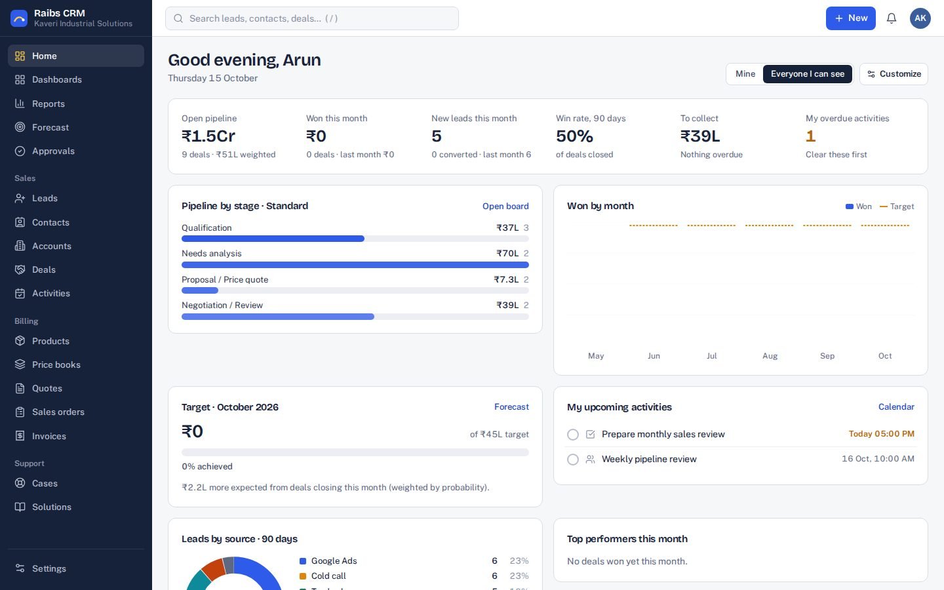
Task: Open the Forecast target icon
Action: click(x=20, y=127)
